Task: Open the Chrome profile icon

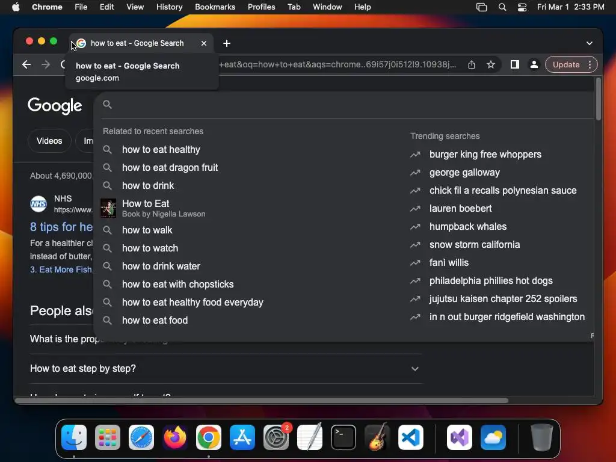Action: coord(534,64)
